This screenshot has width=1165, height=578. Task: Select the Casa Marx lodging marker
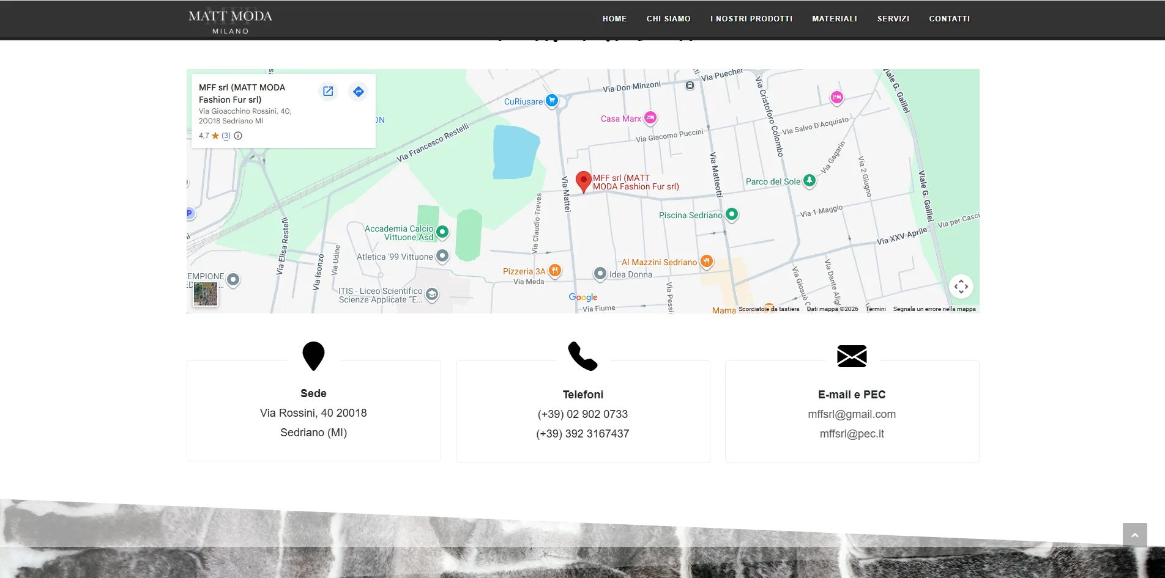click(x=650, y=117)
